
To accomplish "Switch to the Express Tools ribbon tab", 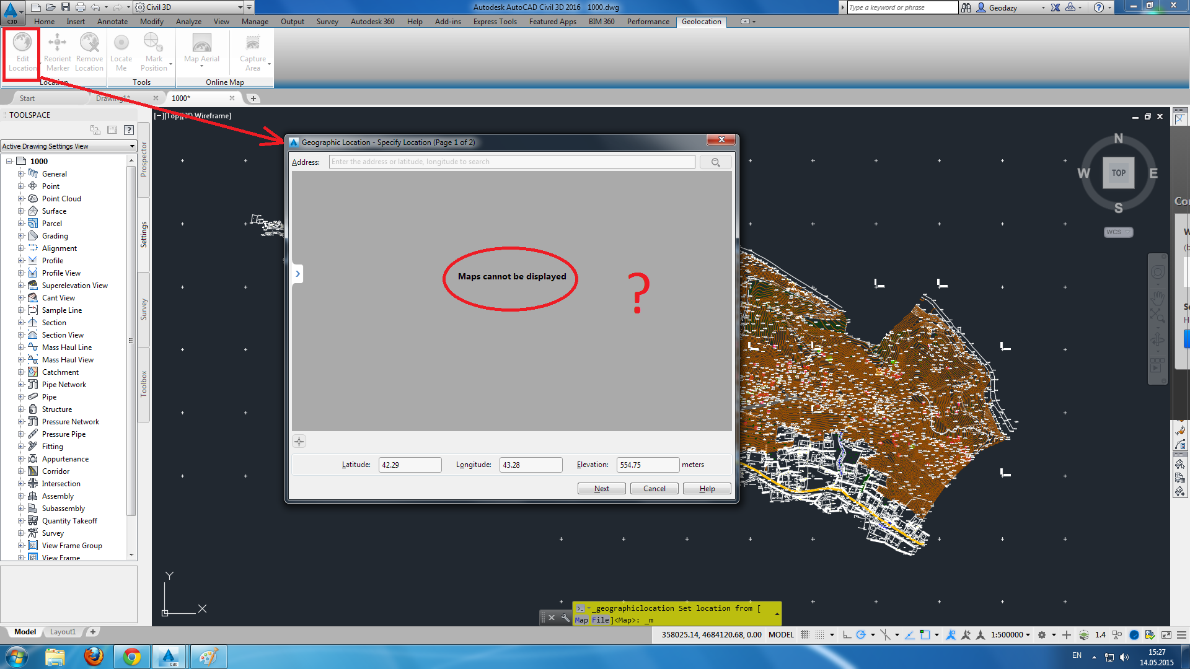I will click(495, 22).
